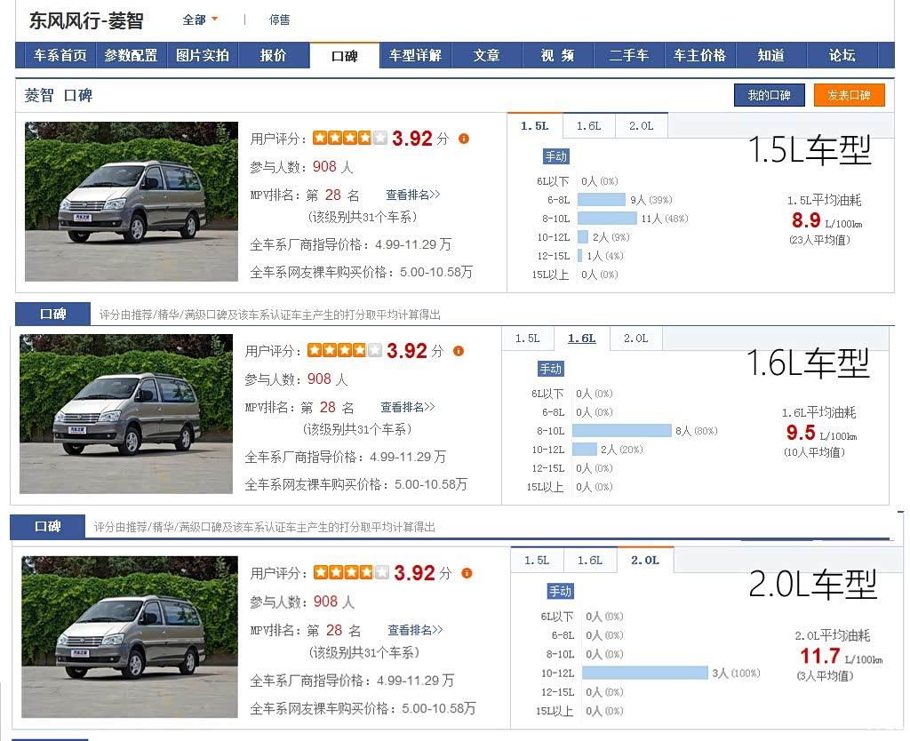Click the 3人 (100%) fuel bar
The image size is (910, 741).
pyautogui.click(x=645, y=673)
